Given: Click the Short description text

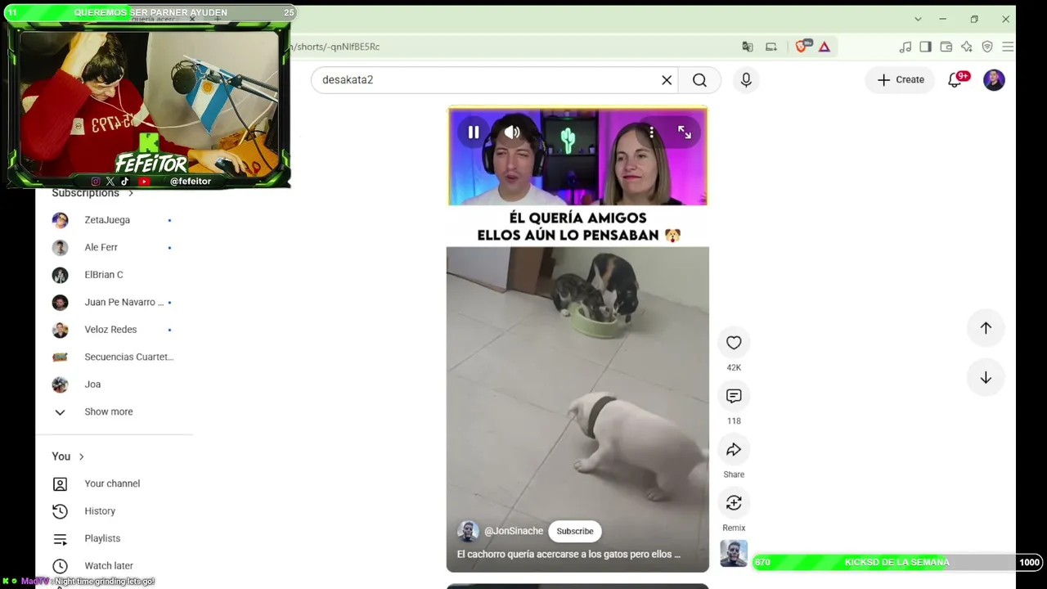Looking at the screenshot, I should coord(568,555).
